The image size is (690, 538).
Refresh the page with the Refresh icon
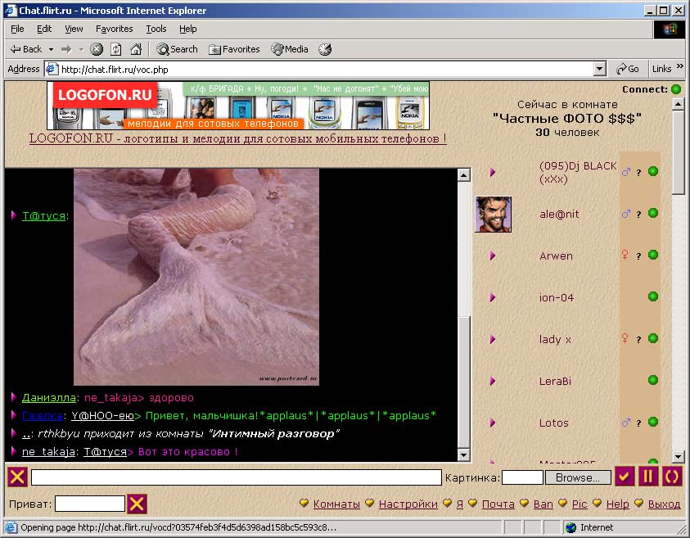(115, 49)
